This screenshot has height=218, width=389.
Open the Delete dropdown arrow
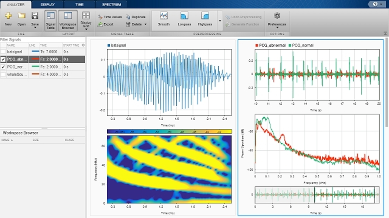(145, 25)
